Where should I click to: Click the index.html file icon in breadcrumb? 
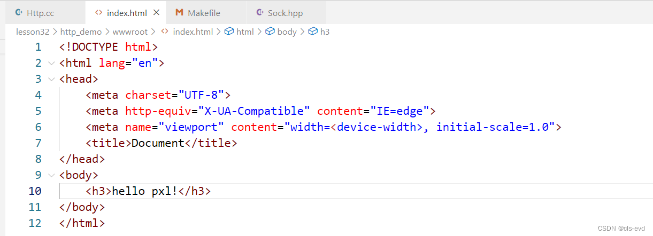tap(165, 32)
